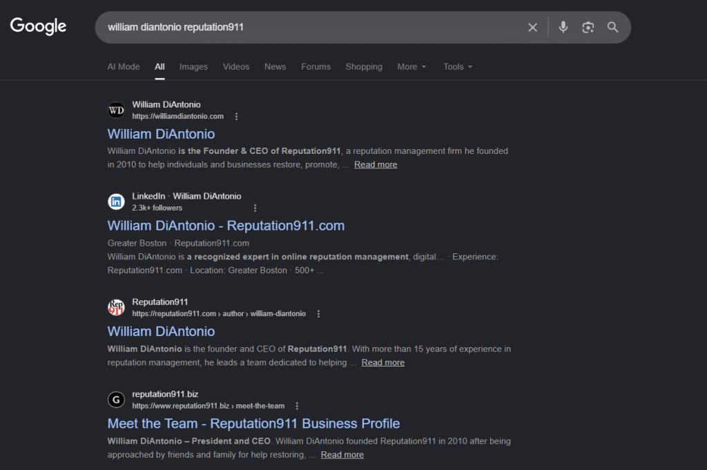Viewport: 707px width, 470px height.
Task: Click the WD favicon for williamdiantonio.com
Action: (116, 110)
